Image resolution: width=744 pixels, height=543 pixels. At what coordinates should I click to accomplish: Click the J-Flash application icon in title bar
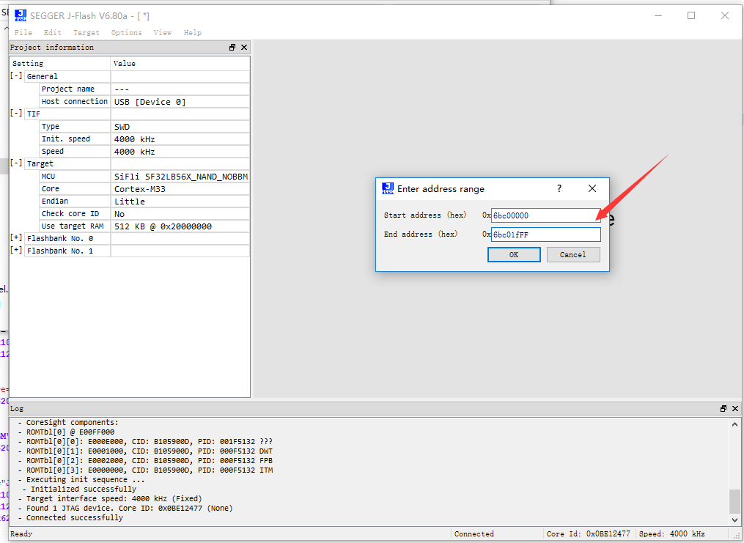click(x=21, y=15)
